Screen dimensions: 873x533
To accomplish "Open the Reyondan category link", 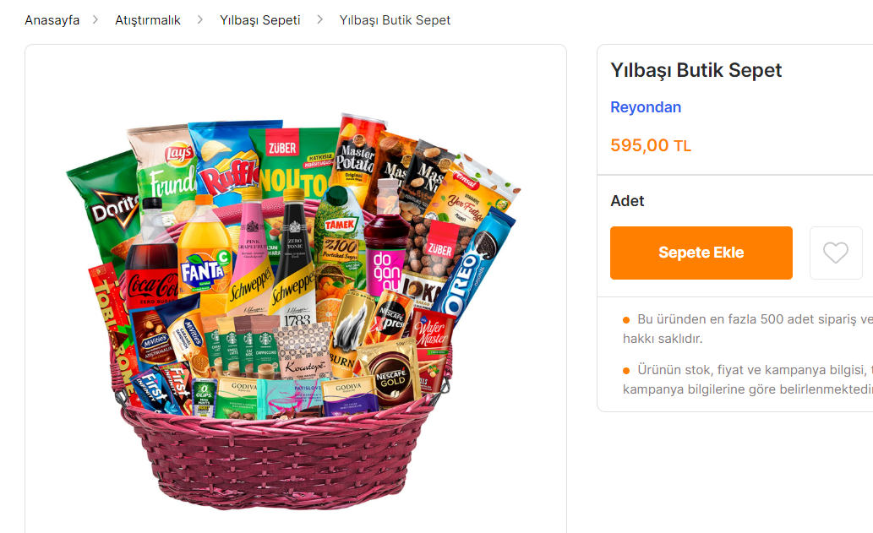I will (x=646, y=106).
